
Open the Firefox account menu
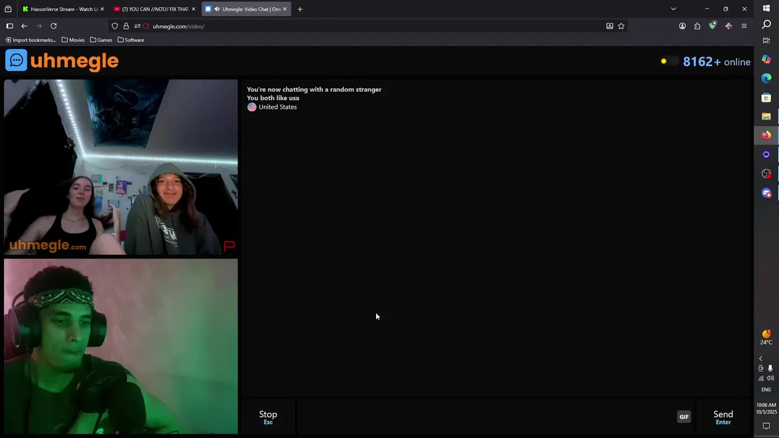tap(682, 26)
